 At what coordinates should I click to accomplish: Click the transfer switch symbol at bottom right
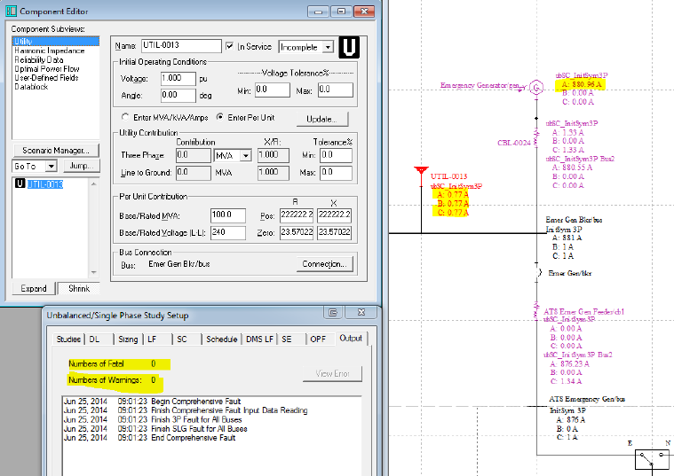[x=653, y=458]
